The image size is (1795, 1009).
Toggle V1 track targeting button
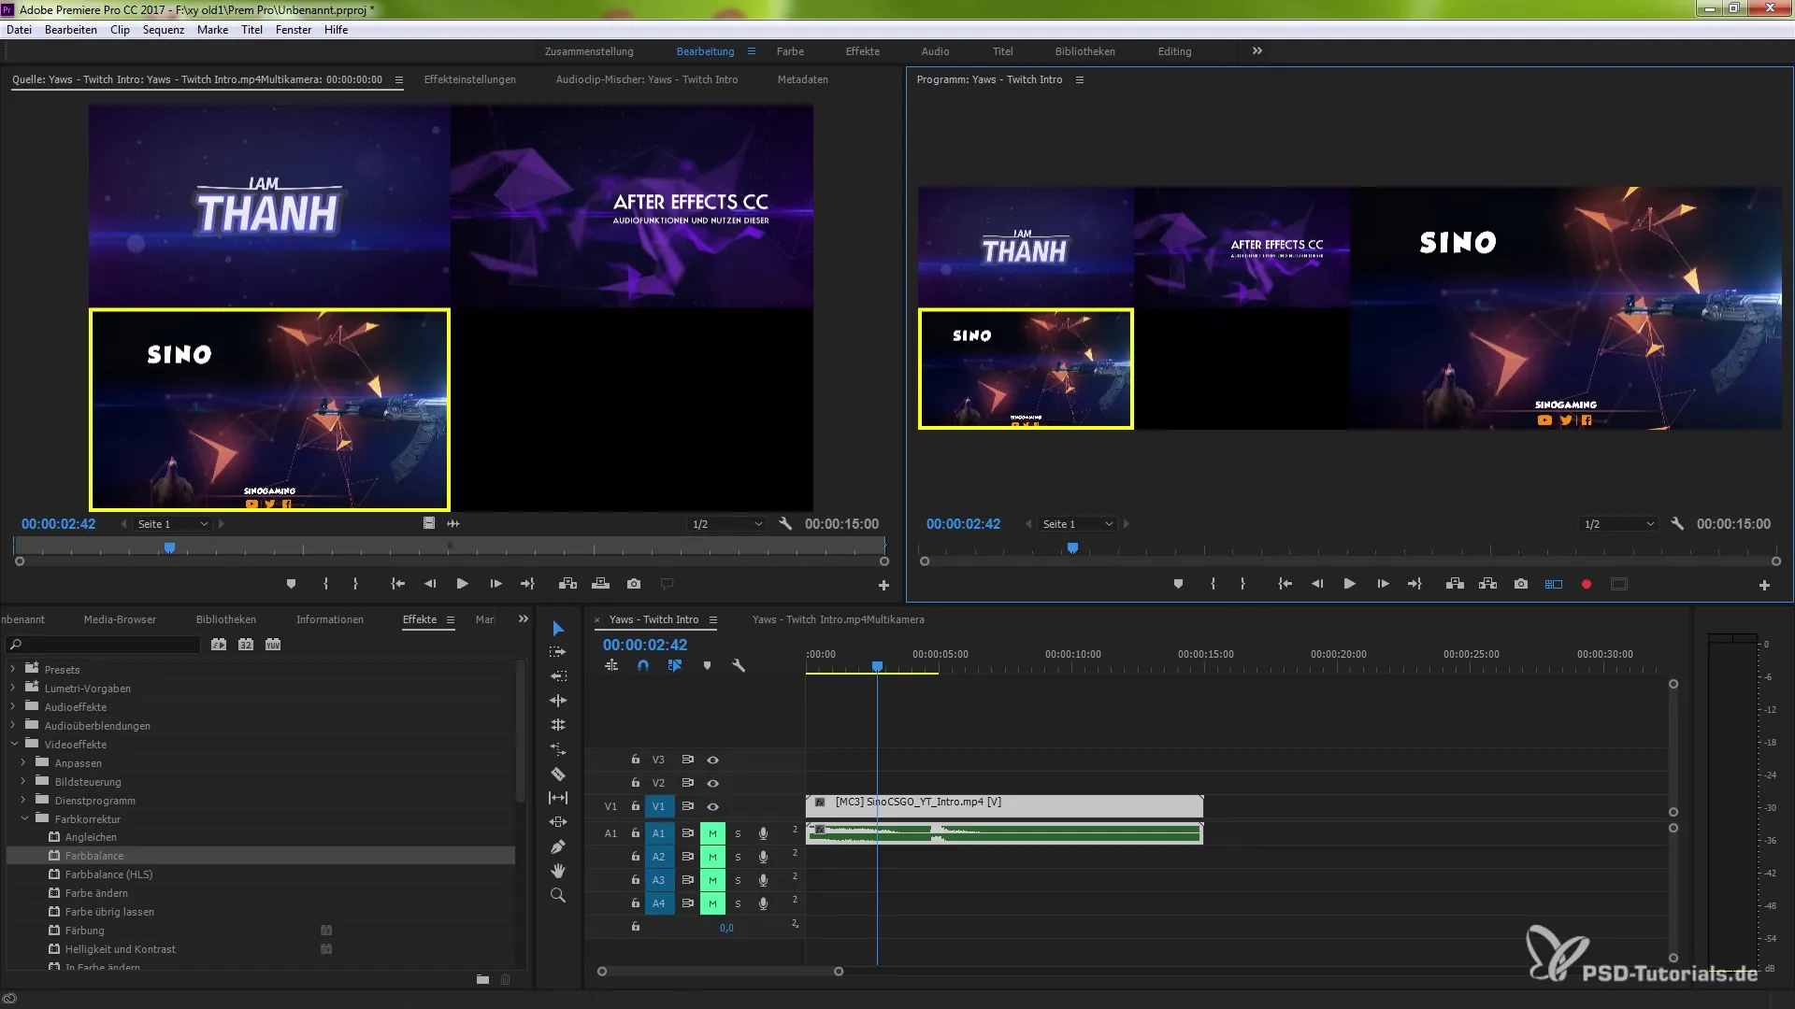pyautogui.click(x=659, y=806)
